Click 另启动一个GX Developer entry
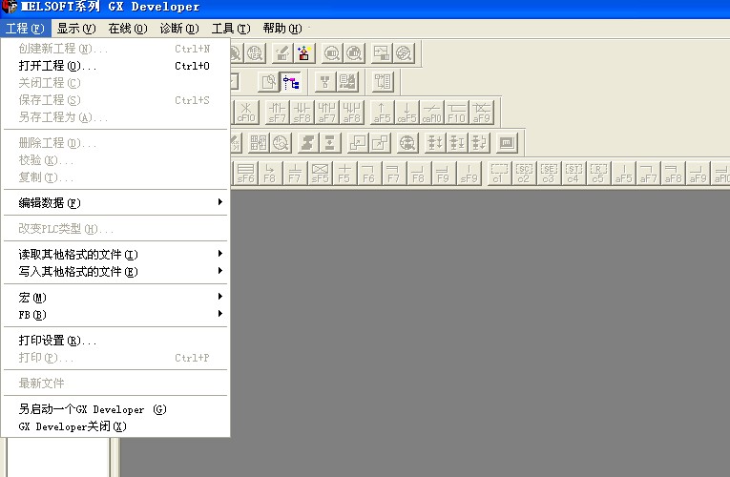This screenshot has height=477, width=730. point(92,409)
